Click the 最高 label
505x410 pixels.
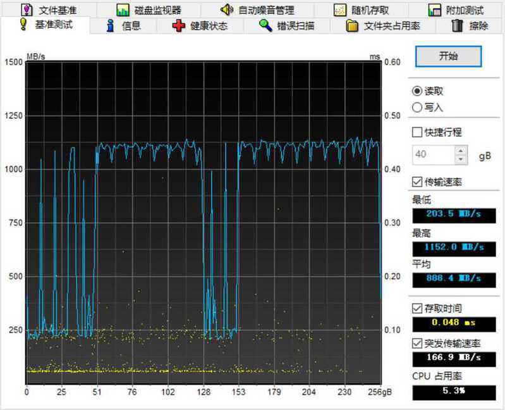[422, 233]
